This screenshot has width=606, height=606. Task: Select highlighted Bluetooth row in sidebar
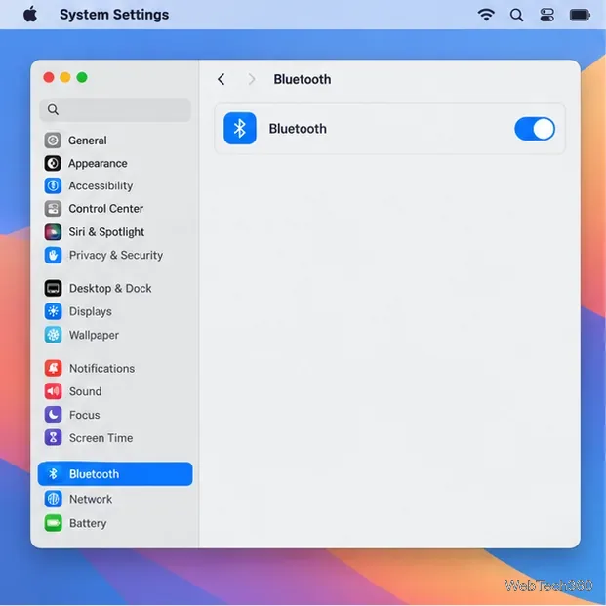click(115, 474)
